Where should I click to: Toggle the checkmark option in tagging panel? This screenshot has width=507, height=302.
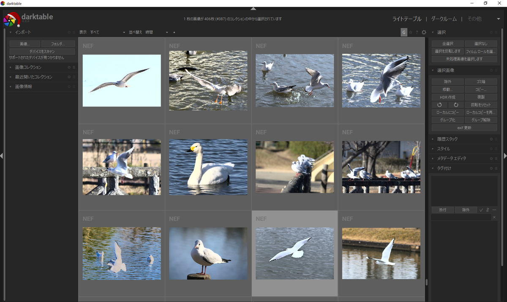coord(481,210)
